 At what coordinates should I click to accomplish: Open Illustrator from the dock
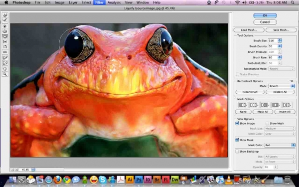point(130,180)
